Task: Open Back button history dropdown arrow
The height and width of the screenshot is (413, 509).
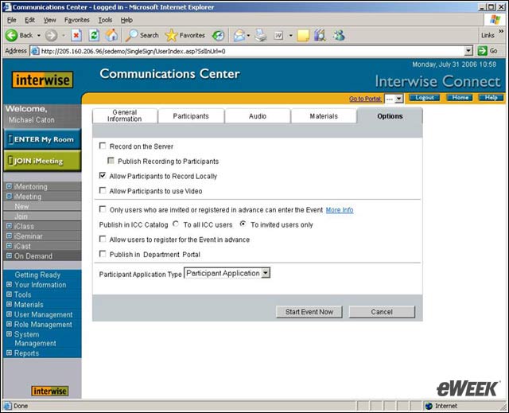Action: coord(39,35)
